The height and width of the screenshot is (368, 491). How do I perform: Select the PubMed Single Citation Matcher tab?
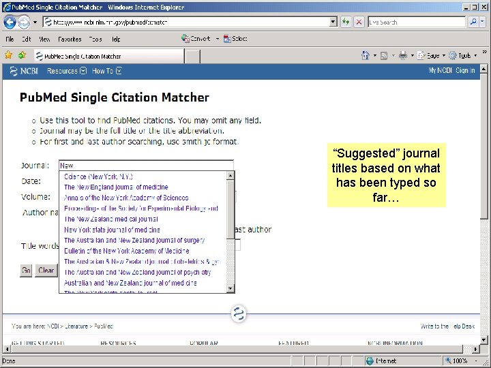click(x=109, y=57)
